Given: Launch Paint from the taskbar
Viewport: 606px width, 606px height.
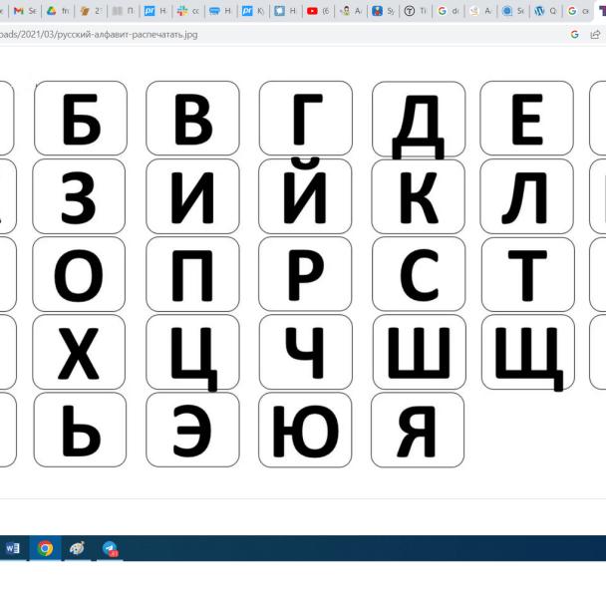Looking at the screenshot, I should pos(77,548).
